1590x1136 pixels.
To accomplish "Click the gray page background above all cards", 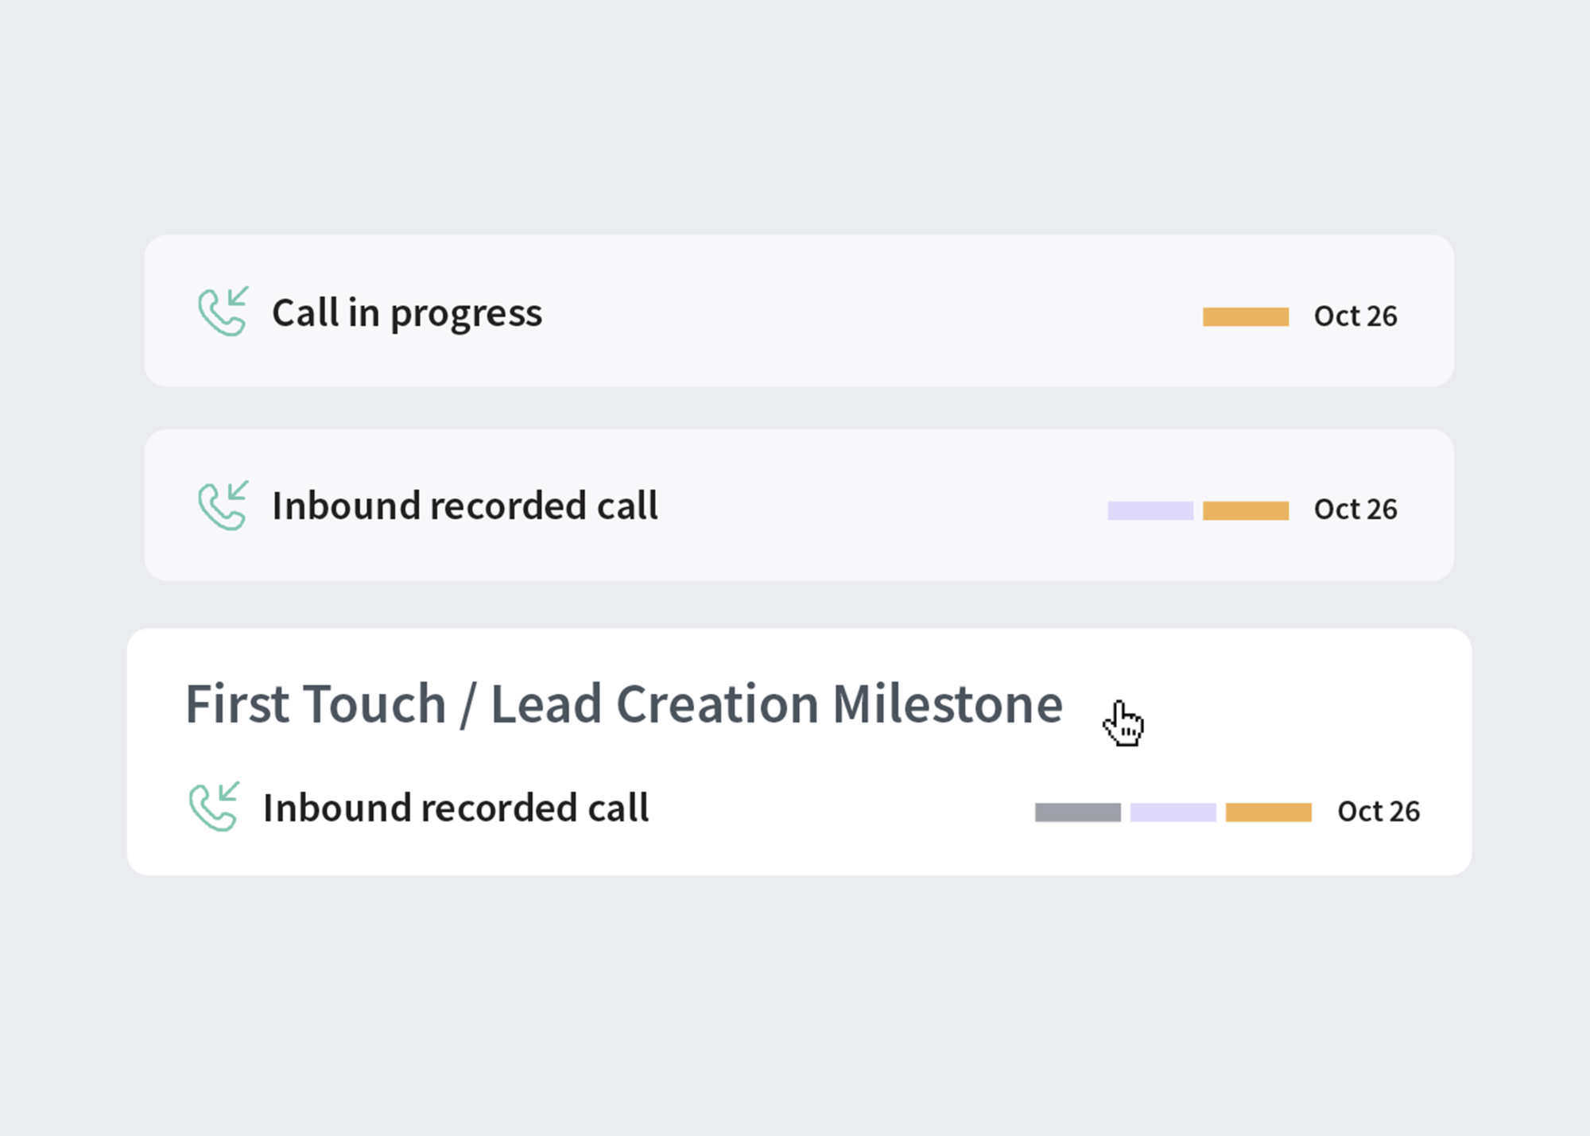I will point(795,119).
